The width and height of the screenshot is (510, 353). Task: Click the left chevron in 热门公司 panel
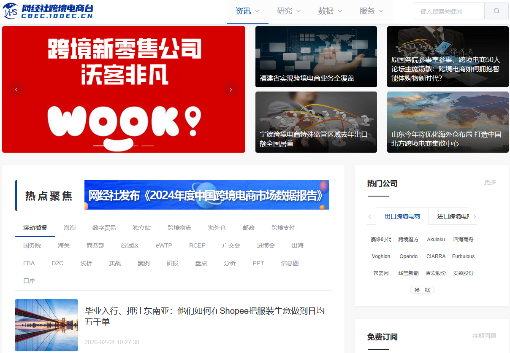tap(370, 216)
